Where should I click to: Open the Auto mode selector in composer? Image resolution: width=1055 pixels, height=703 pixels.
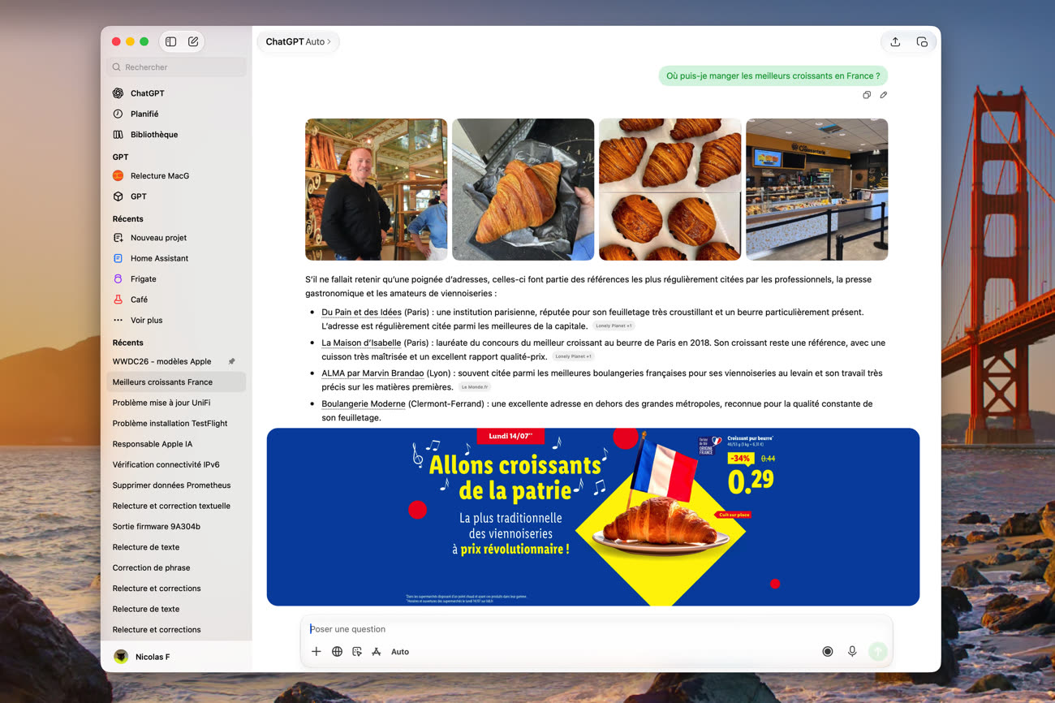[x=400, y=651]
